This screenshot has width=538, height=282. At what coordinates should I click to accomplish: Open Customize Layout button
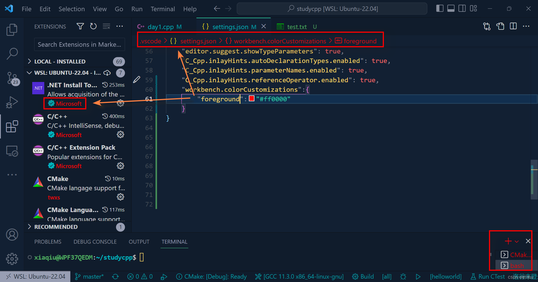[x=474, y=8]
